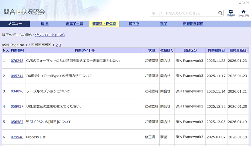
Task: Select the 修正中 tab
Action: pos(134,24)
